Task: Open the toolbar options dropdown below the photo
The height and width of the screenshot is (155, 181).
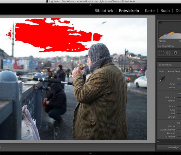Action: click(x=152, y=147)
